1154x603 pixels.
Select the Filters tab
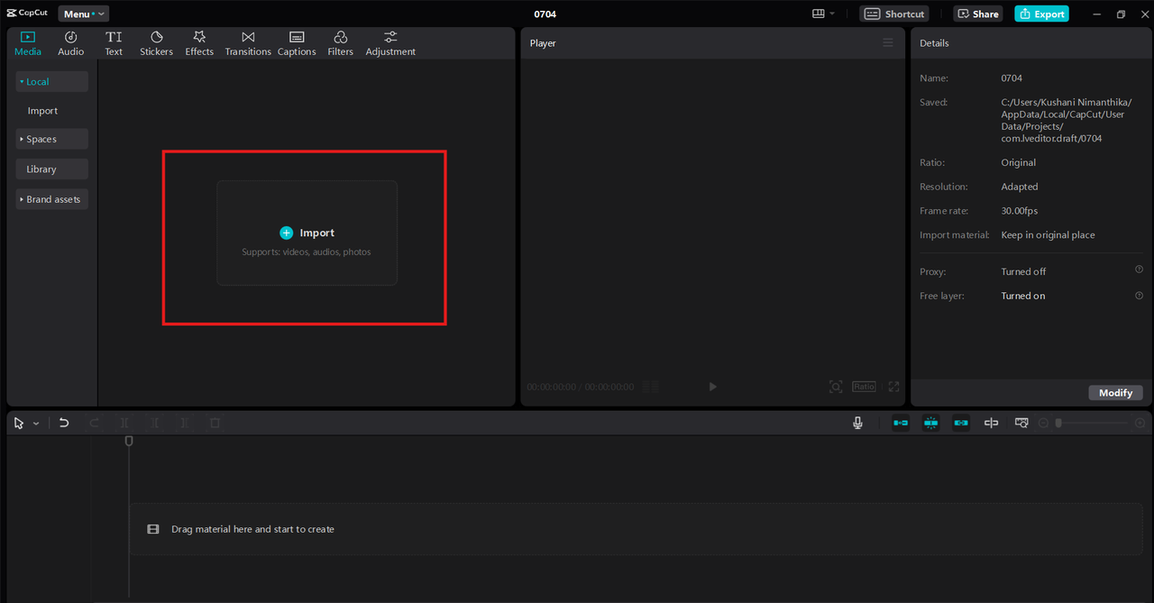[341, 43]
